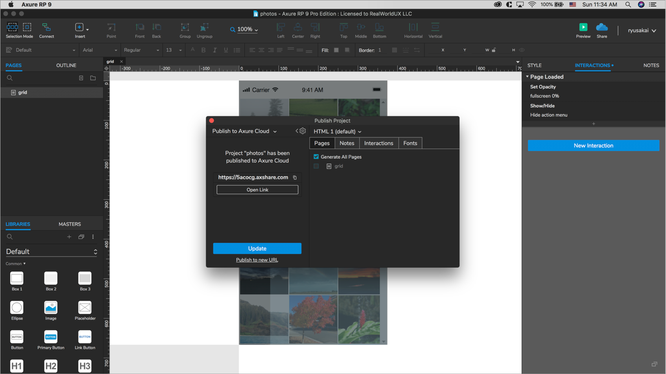Click the New Interaction button
The image size is (666, 374).
click(593, 146)
